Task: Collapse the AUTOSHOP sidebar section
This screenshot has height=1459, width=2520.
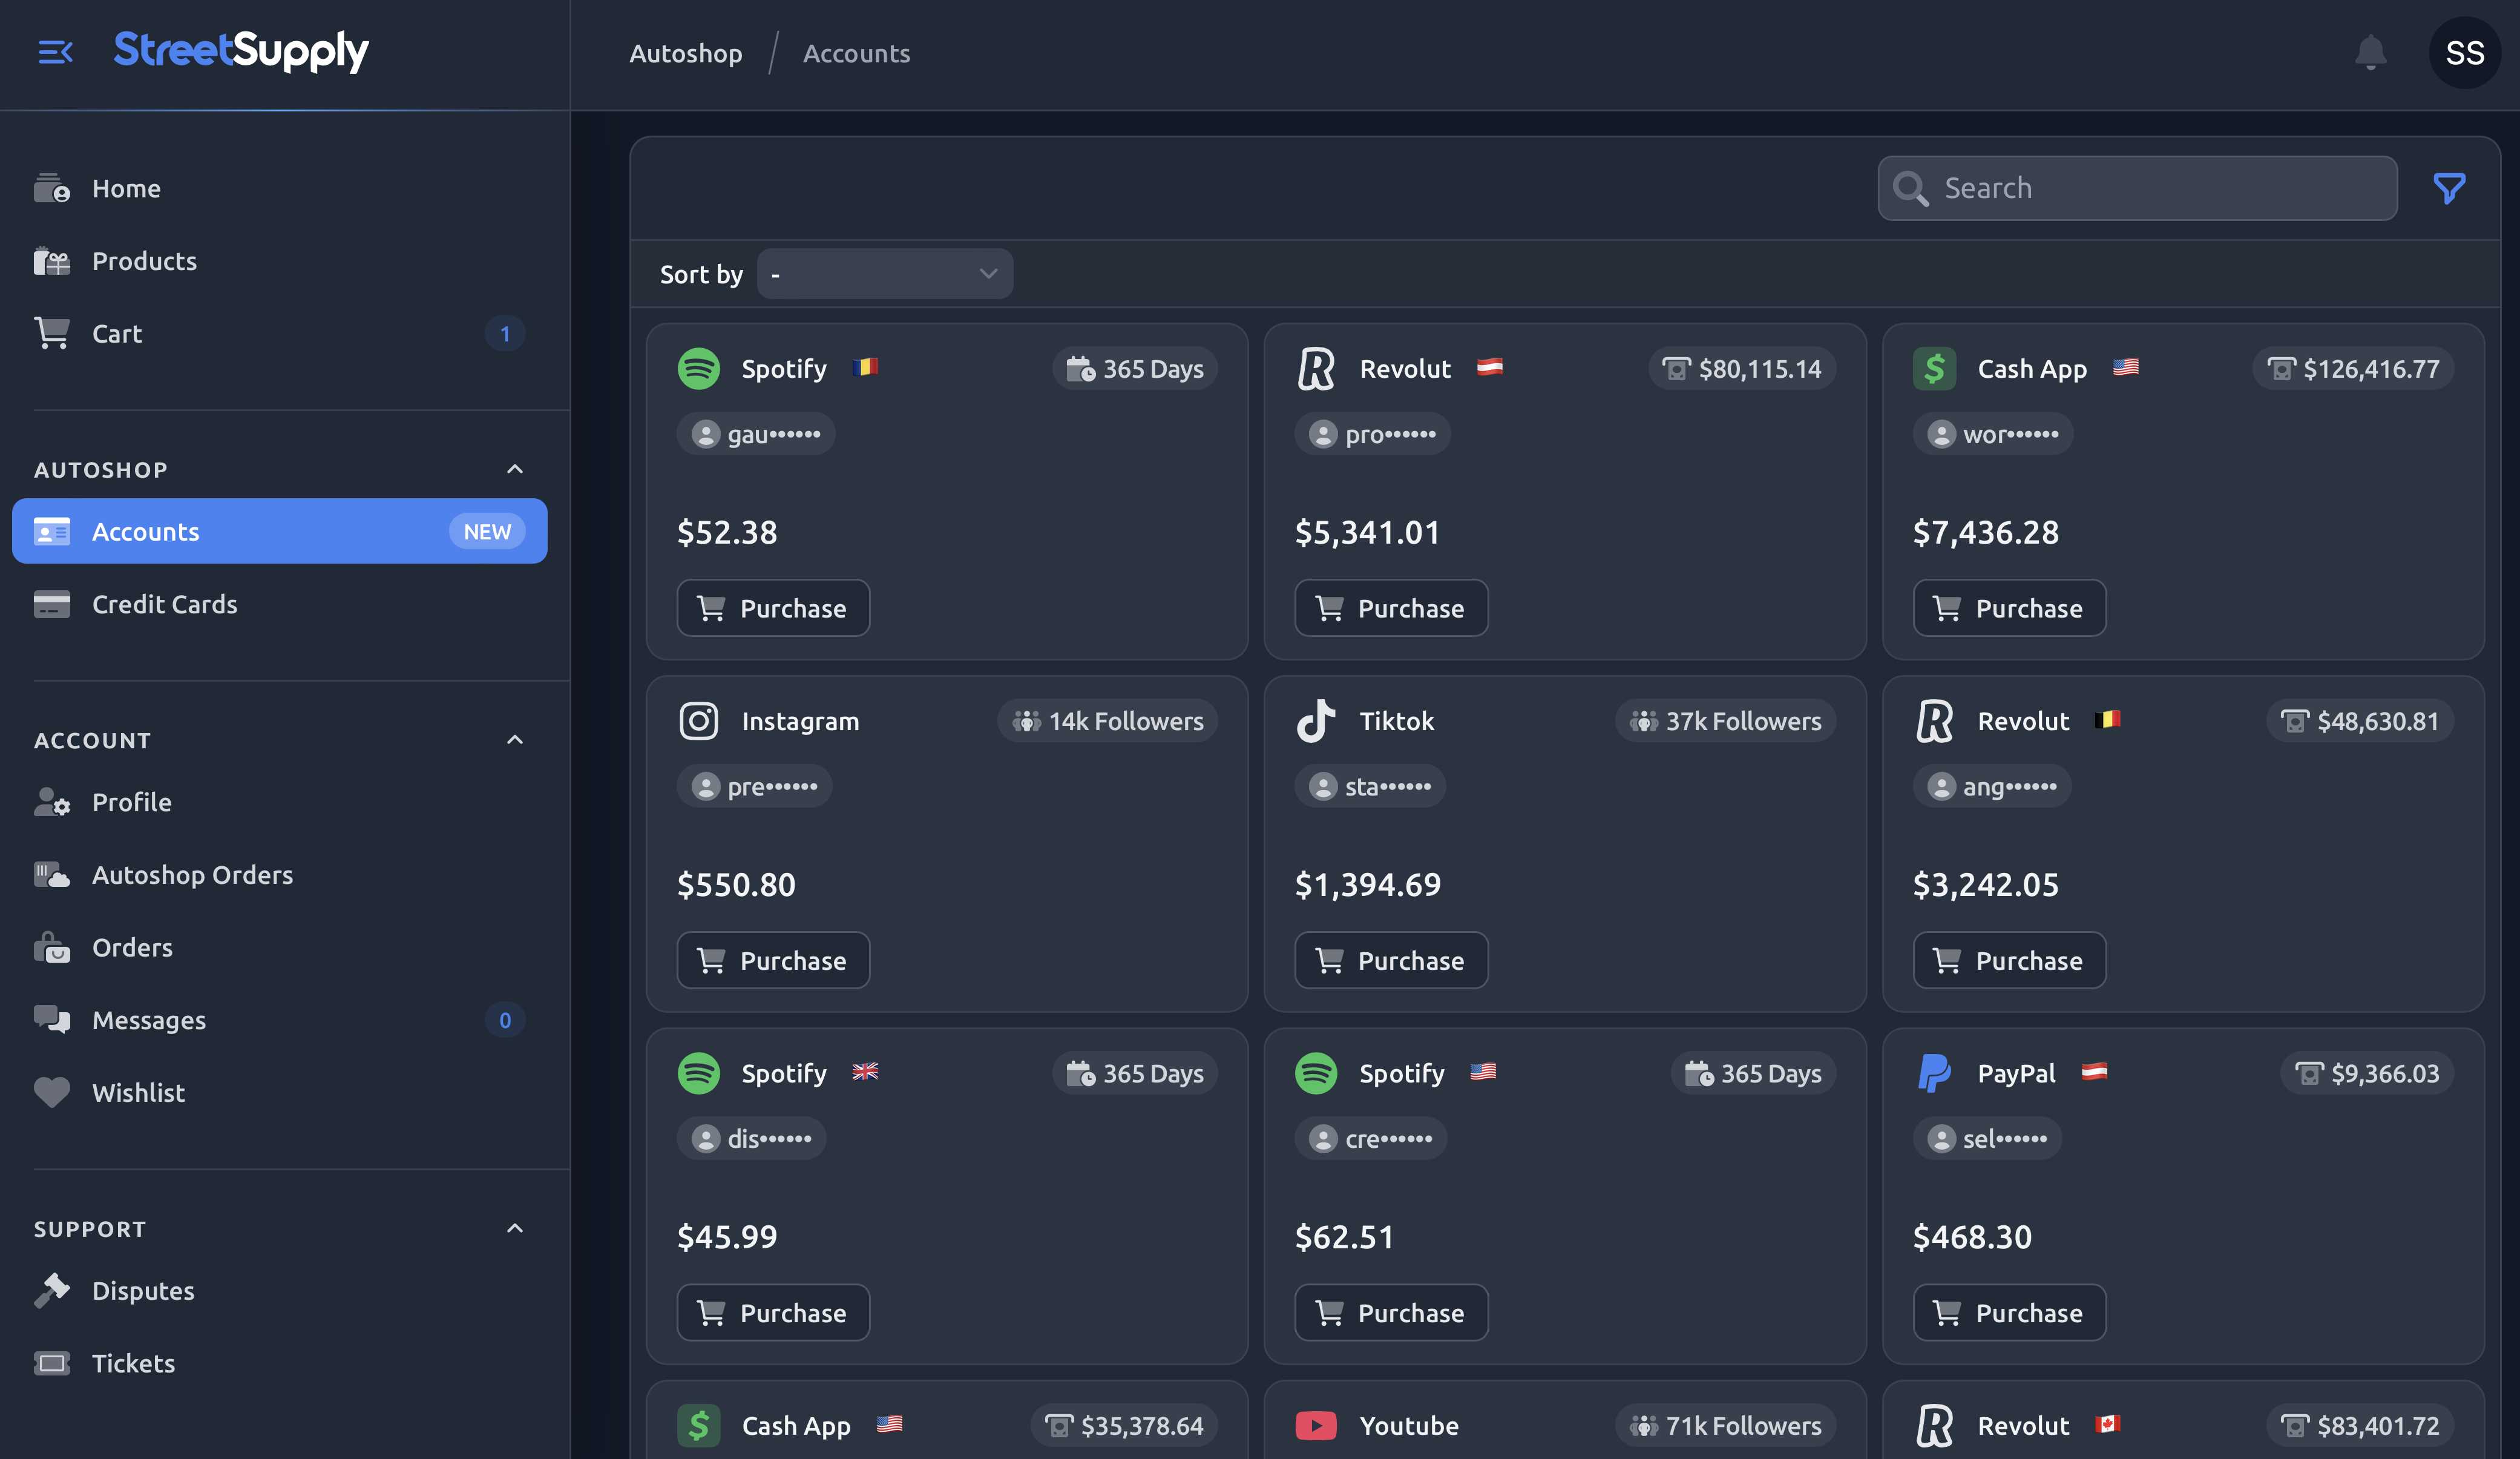Action: 515,469
